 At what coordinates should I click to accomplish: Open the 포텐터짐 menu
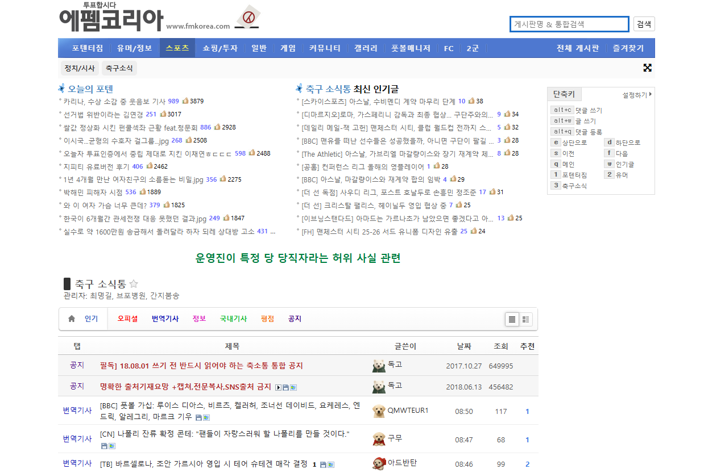tap(88, 48)
